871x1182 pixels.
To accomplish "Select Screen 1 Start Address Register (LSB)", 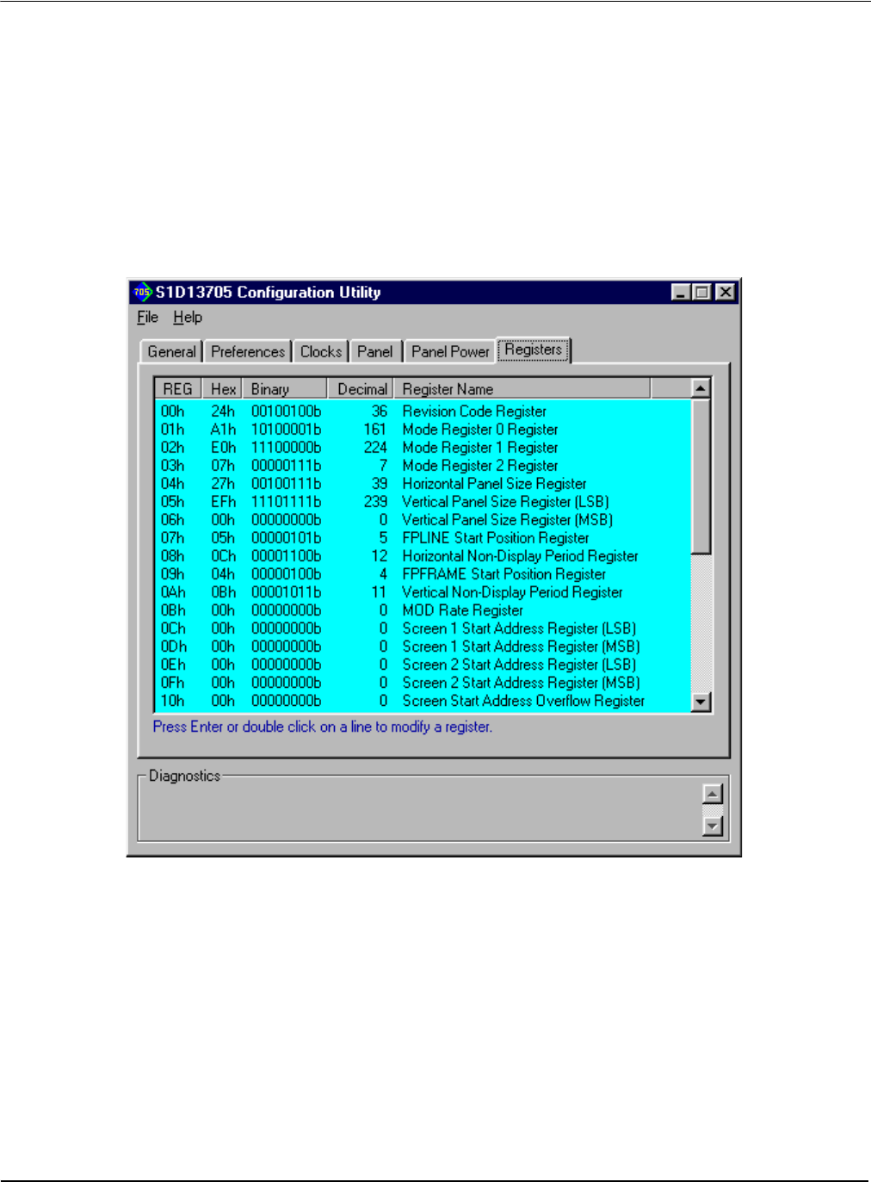I will 423,628.
